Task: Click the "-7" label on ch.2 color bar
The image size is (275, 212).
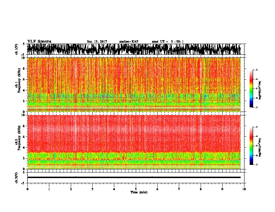Action: (x=256, y=165)
